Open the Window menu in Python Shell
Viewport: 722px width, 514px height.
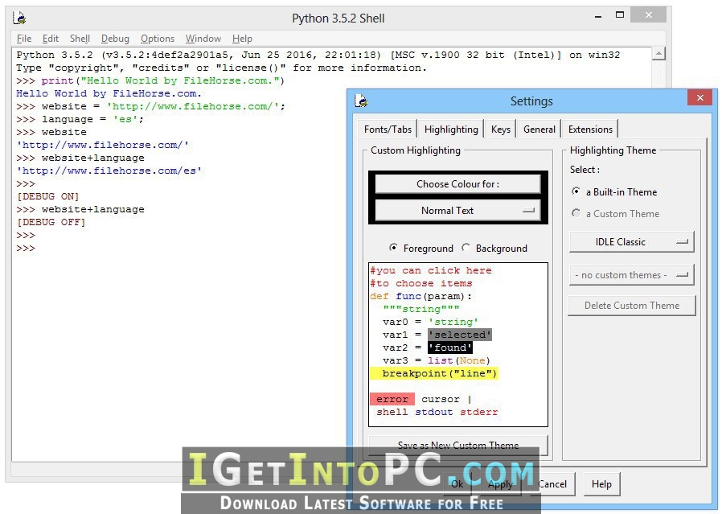pyautogui.click(x=203, y=39)
